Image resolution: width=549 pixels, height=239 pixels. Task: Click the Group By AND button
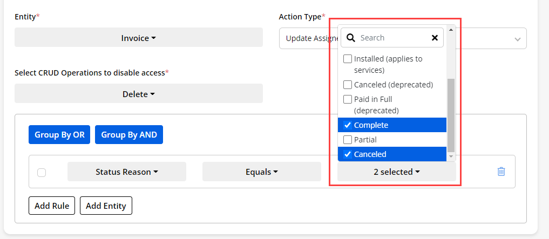click(129, 135)
